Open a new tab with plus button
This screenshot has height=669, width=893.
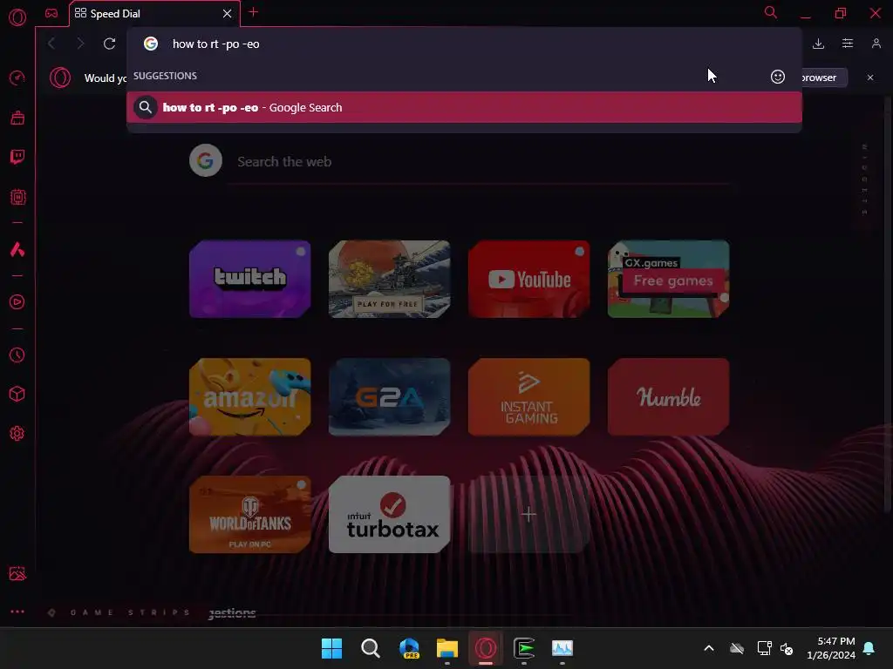[x=254, y=12]
